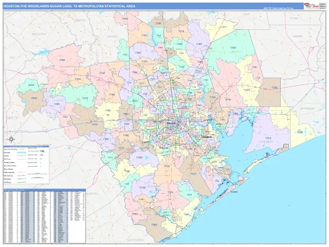Select ZIP code 77418 region label

[x=85, y=98]
